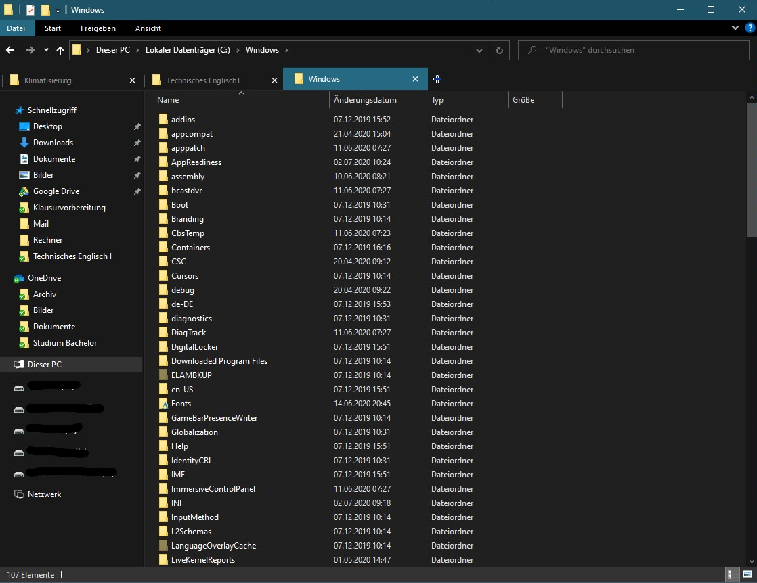The width and height of the screenshot is (757, 583).
Task: Open the Ansicht ribbon tab
Action: point(148,28)
